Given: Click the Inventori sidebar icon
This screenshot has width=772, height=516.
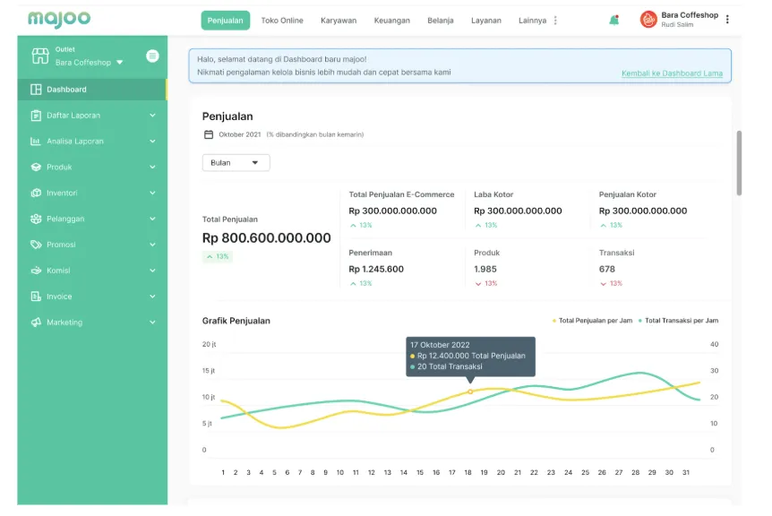Looking at the screenshot, I should click(36, 193).
